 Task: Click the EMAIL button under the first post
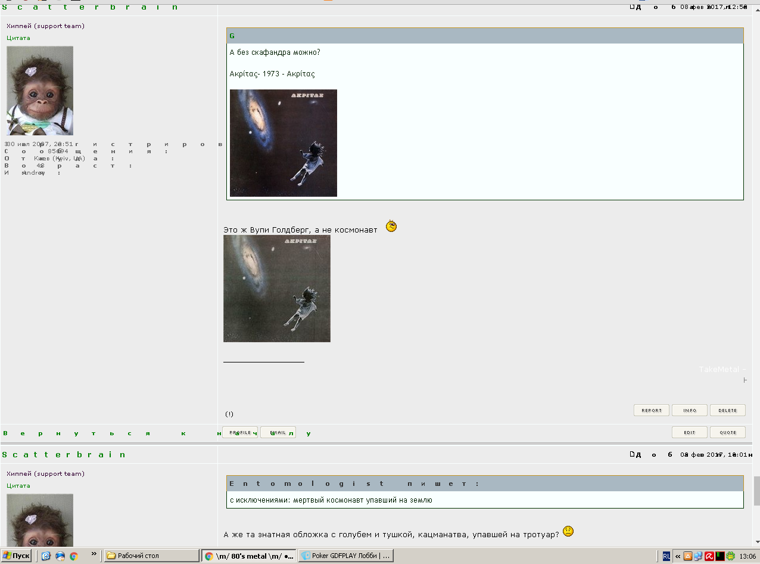coord(278,432)
